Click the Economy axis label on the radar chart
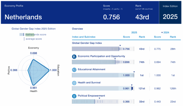Screen dimensions: 183x106 tap(33, 48)
